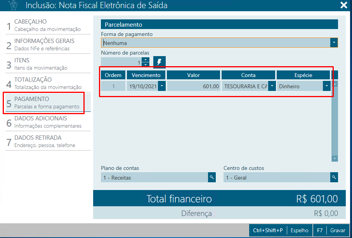Click the Espécie field showing Dinheiro
This screenshot has width=352, height=238.
[300, 86]
